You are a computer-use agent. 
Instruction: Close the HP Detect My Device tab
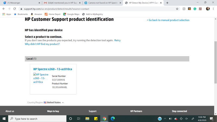tap(161, 3)
